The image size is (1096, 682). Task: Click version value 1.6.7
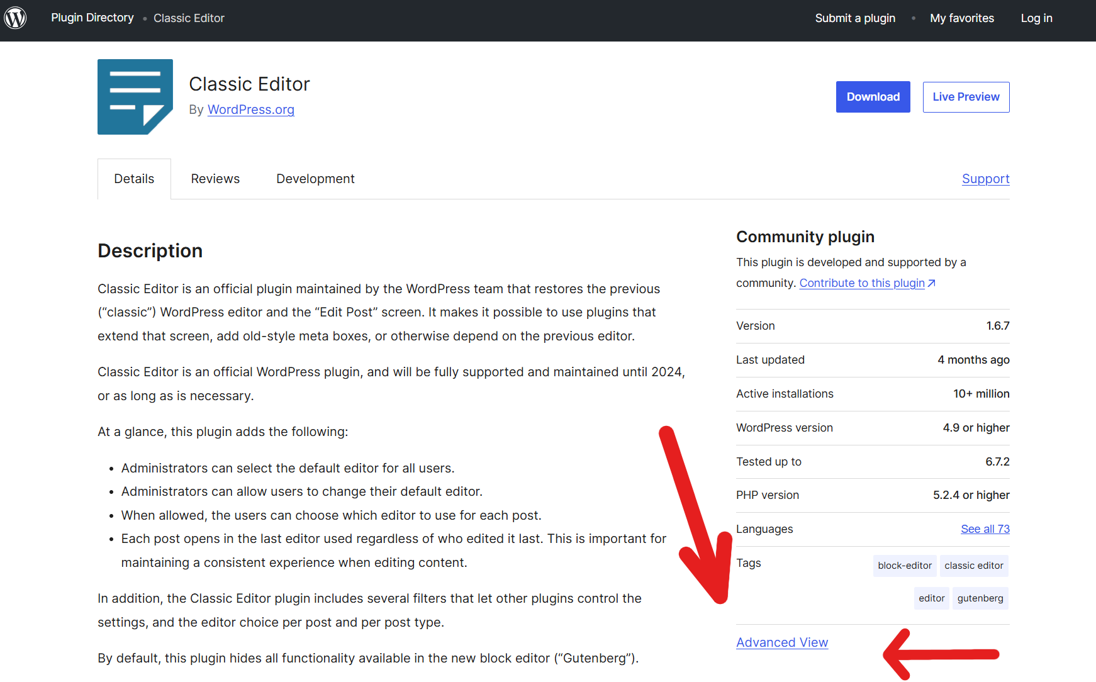[998, 326]
